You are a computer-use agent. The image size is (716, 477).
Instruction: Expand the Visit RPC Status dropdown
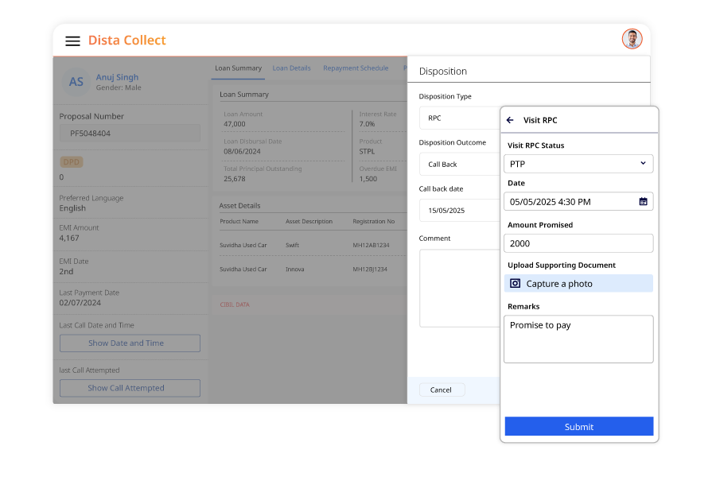(x=578, y=164)
